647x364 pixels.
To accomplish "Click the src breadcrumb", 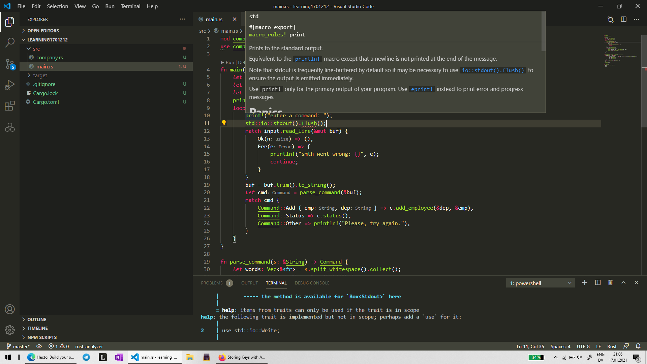I will coord(203,31).
